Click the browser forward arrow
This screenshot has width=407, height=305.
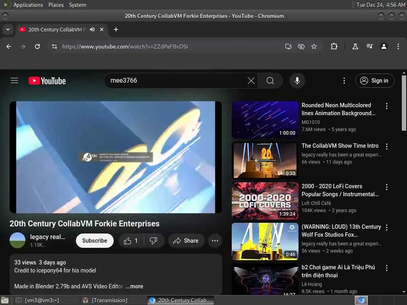click(x=23, y=46)
